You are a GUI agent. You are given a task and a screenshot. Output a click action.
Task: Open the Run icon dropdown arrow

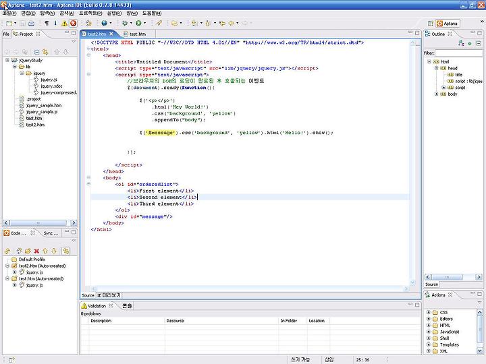pos(144,23)
